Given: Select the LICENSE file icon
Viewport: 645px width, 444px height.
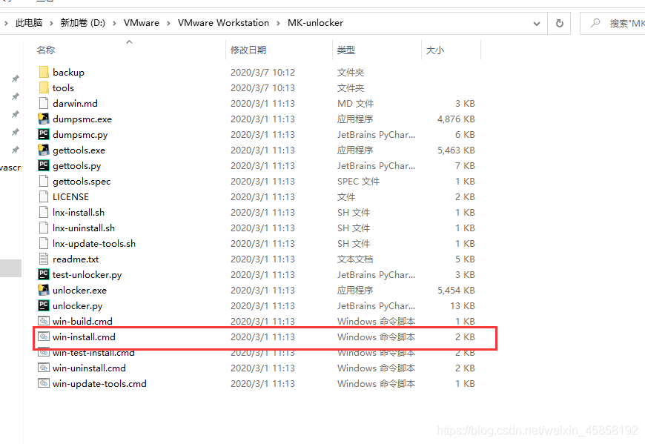Looking at the screenshot, I should pos(44,197).
